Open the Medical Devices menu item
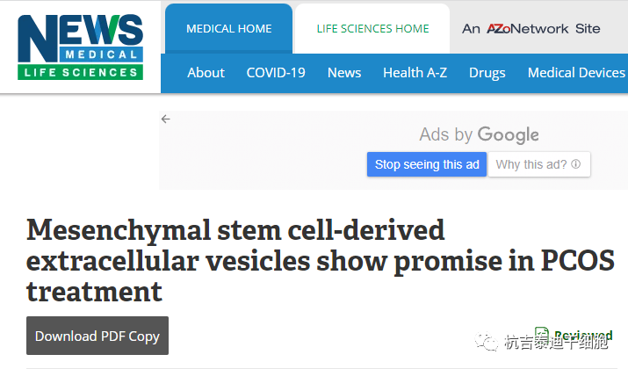The width and height of the screenshot is (628, 369). (x=576, y=73)
